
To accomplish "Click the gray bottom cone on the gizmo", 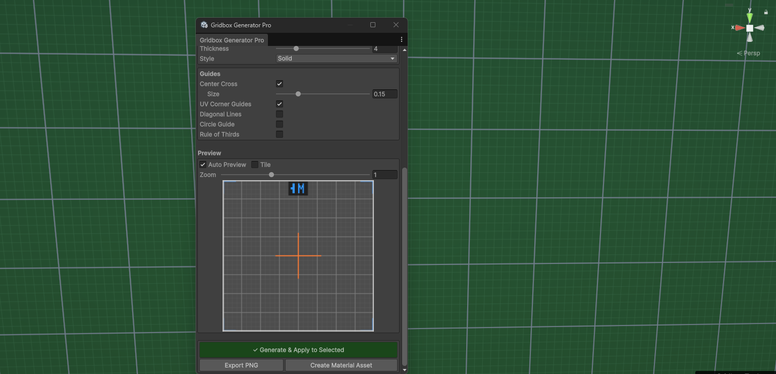I will coord(750,38).
